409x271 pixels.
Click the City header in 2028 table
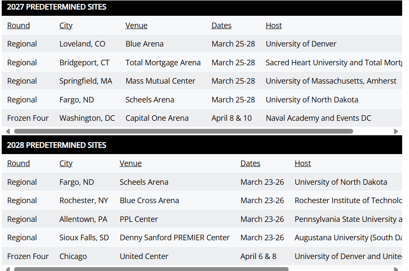click(66, 163)
